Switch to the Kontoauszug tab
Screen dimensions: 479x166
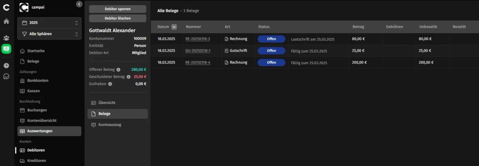[118, 125]
